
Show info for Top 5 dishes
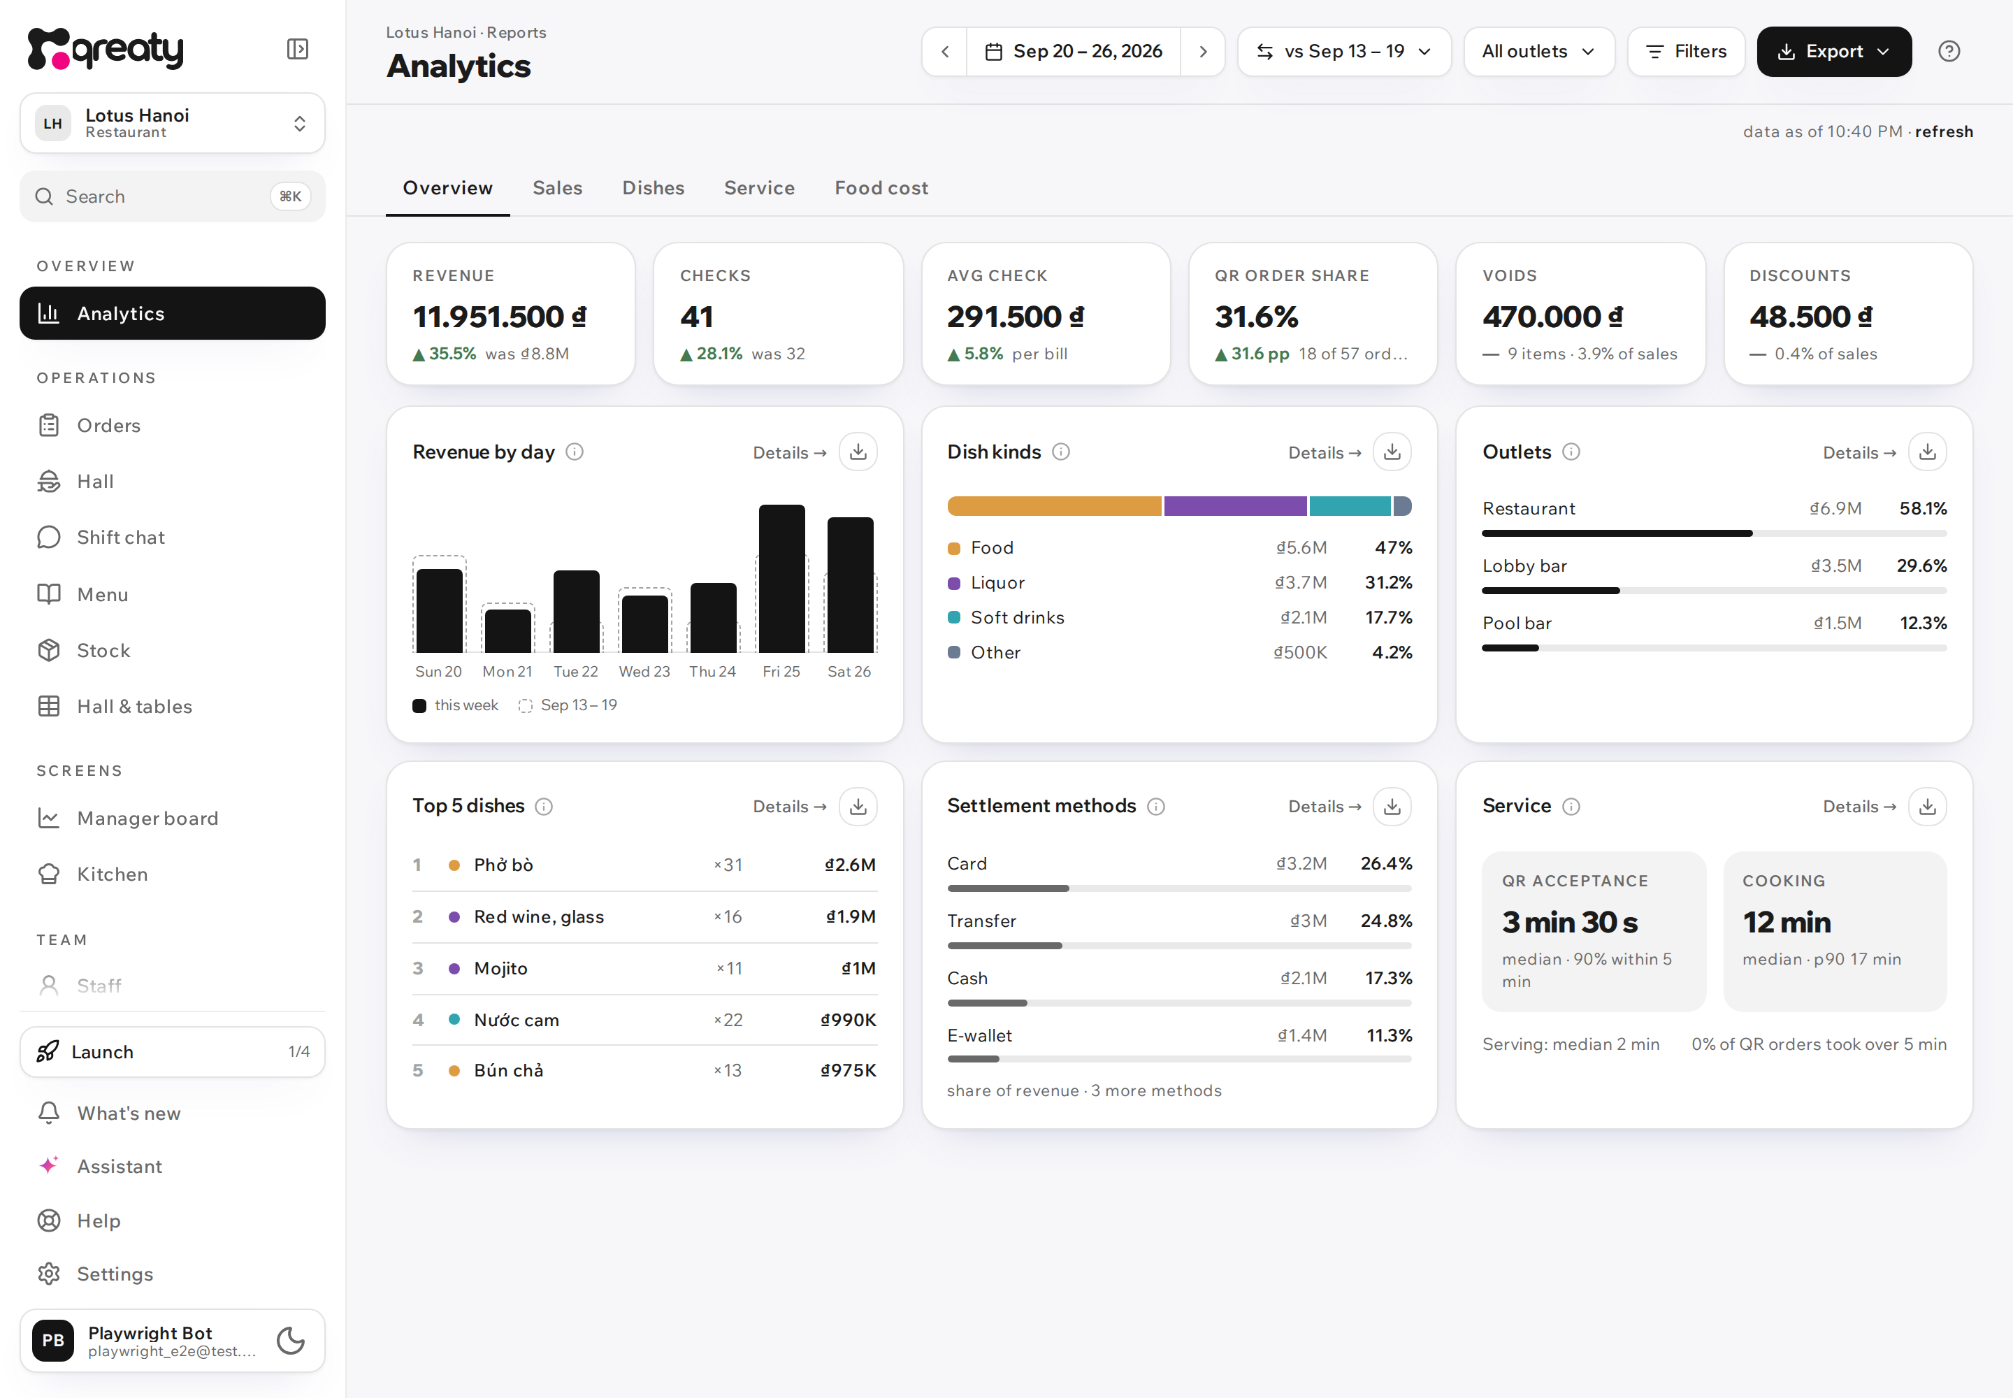point(544,807)
